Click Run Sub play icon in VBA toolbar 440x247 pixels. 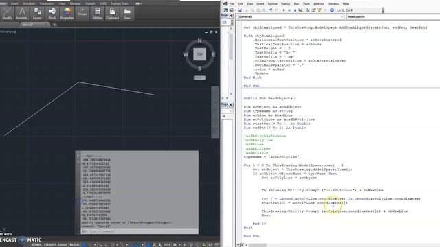283,10
